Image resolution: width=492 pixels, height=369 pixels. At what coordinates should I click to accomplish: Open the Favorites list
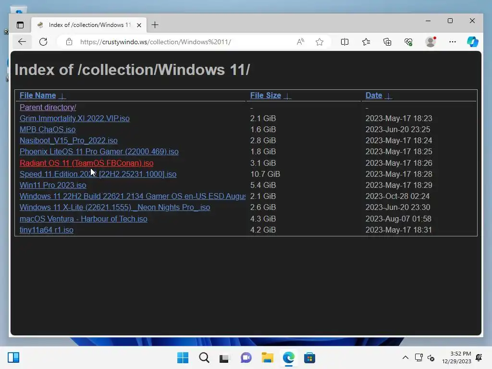point(366,42)
